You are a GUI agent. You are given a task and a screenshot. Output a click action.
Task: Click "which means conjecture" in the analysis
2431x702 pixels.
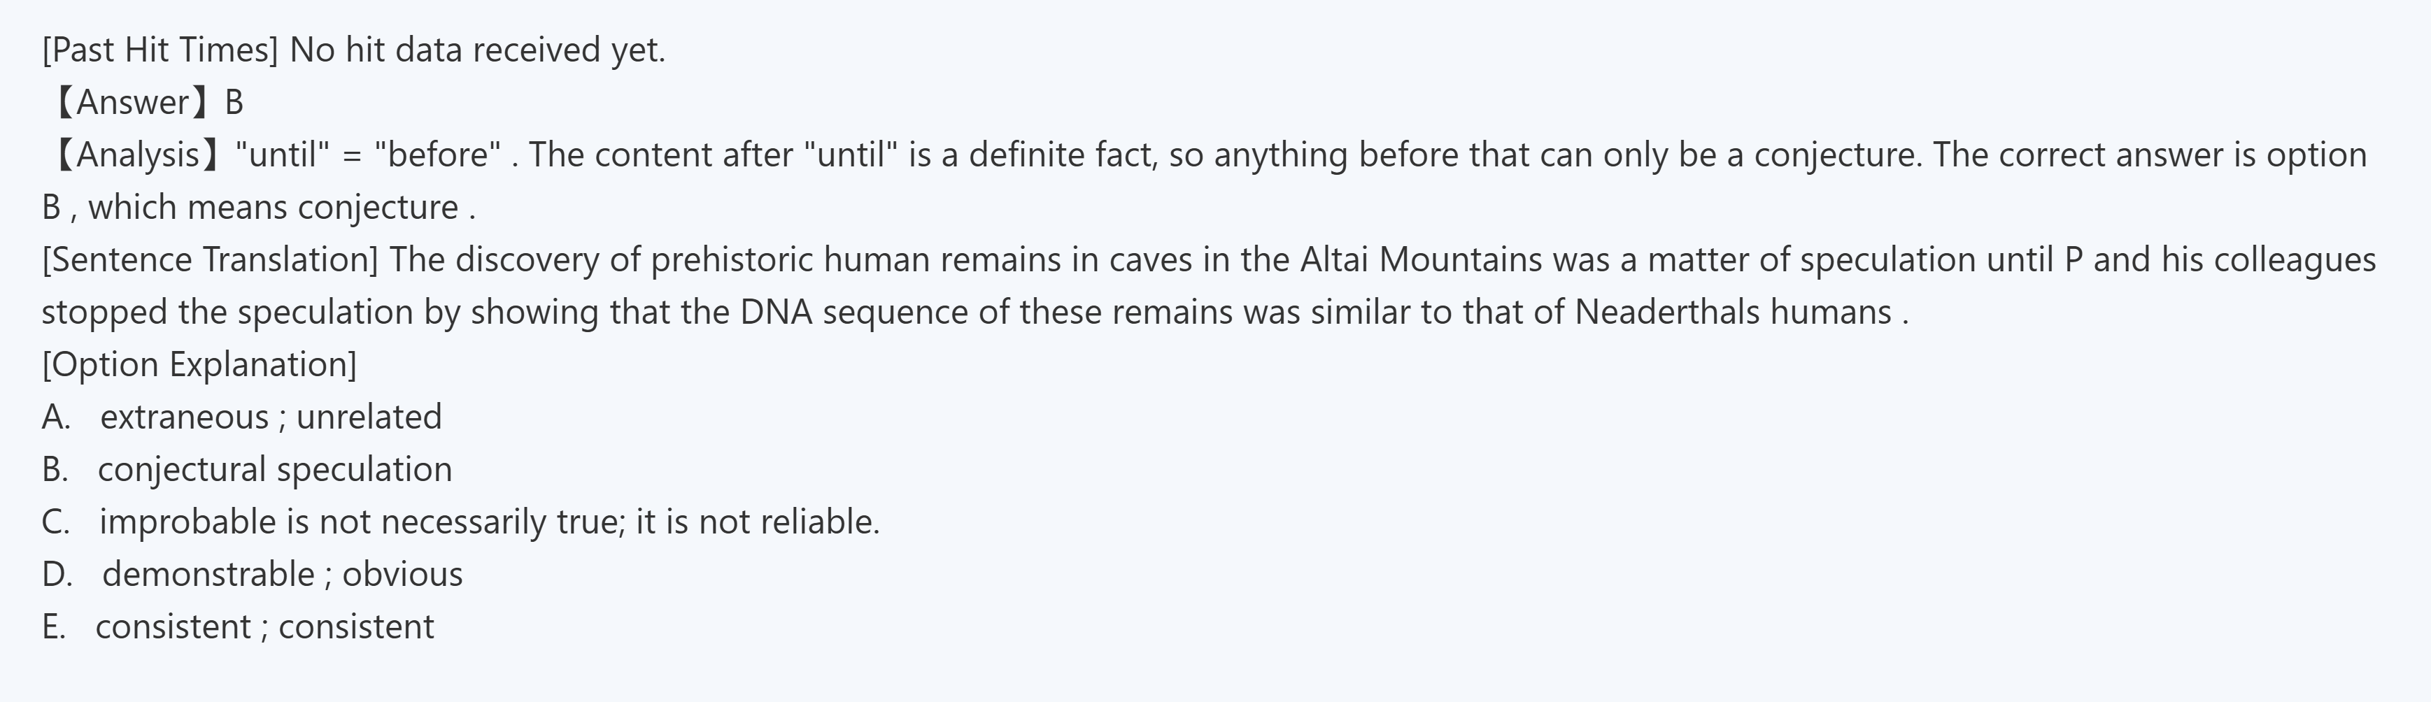coord(273,208)
